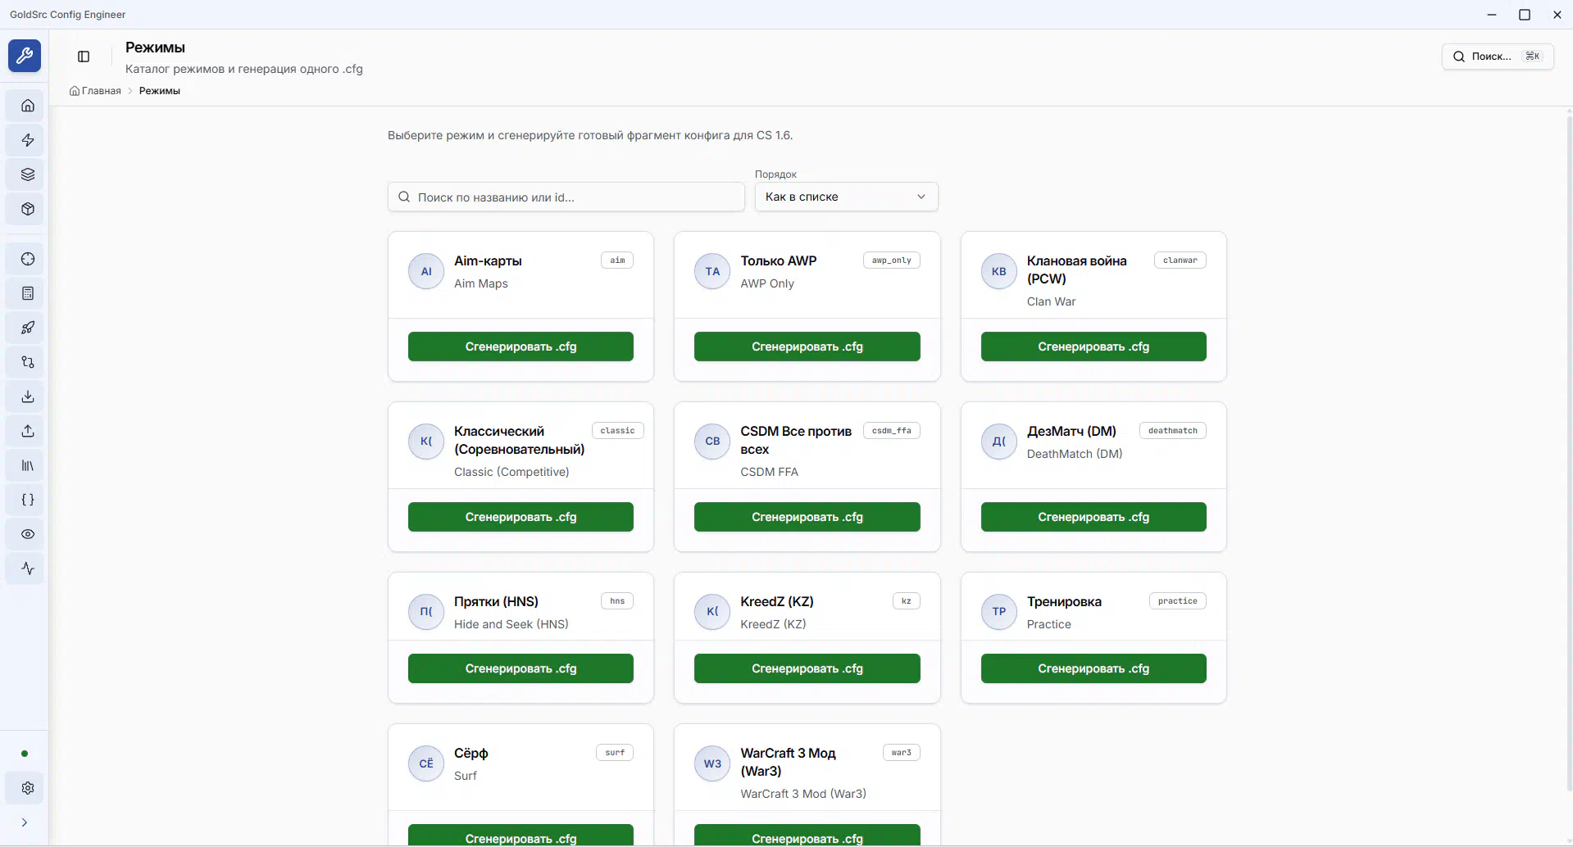Click the "Сгенерировать .cfg" button under KreedZ

807,668
